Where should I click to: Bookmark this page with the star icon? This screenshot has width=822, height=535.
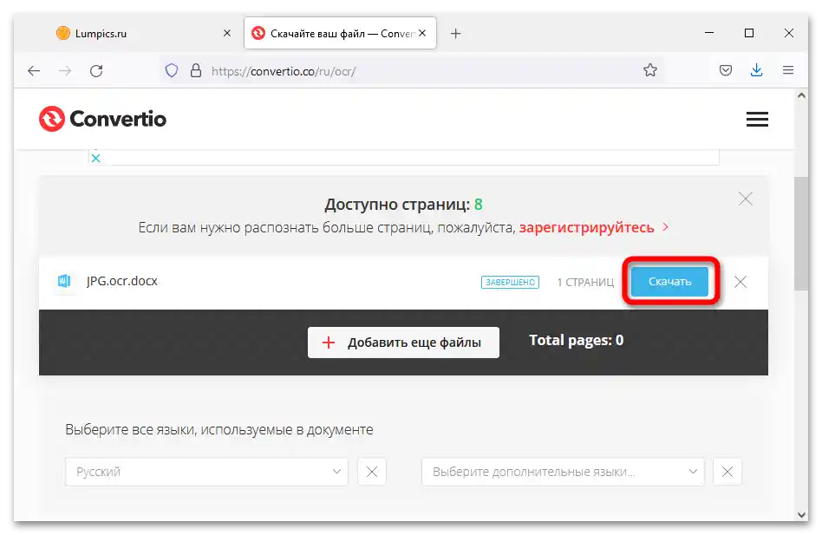650,70
